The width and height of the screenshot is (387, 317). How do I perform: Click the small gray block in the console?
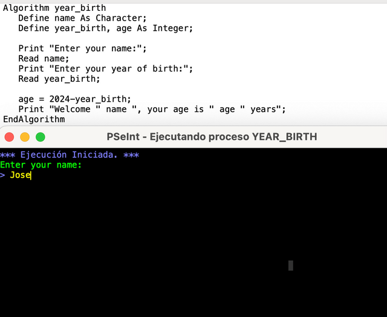[291, 265]
